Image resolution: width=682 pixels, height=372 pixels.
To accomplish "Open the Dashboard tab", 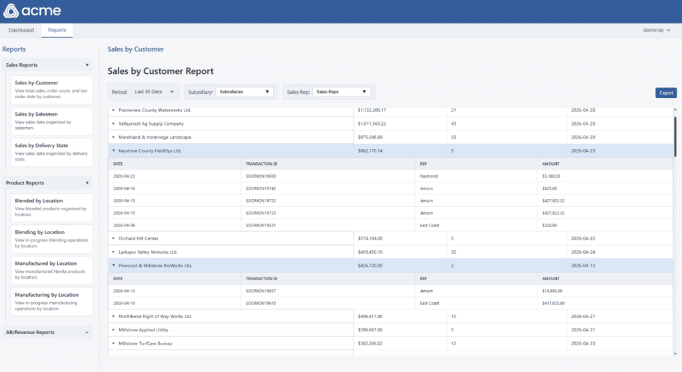I will click(x=21, y=30).
